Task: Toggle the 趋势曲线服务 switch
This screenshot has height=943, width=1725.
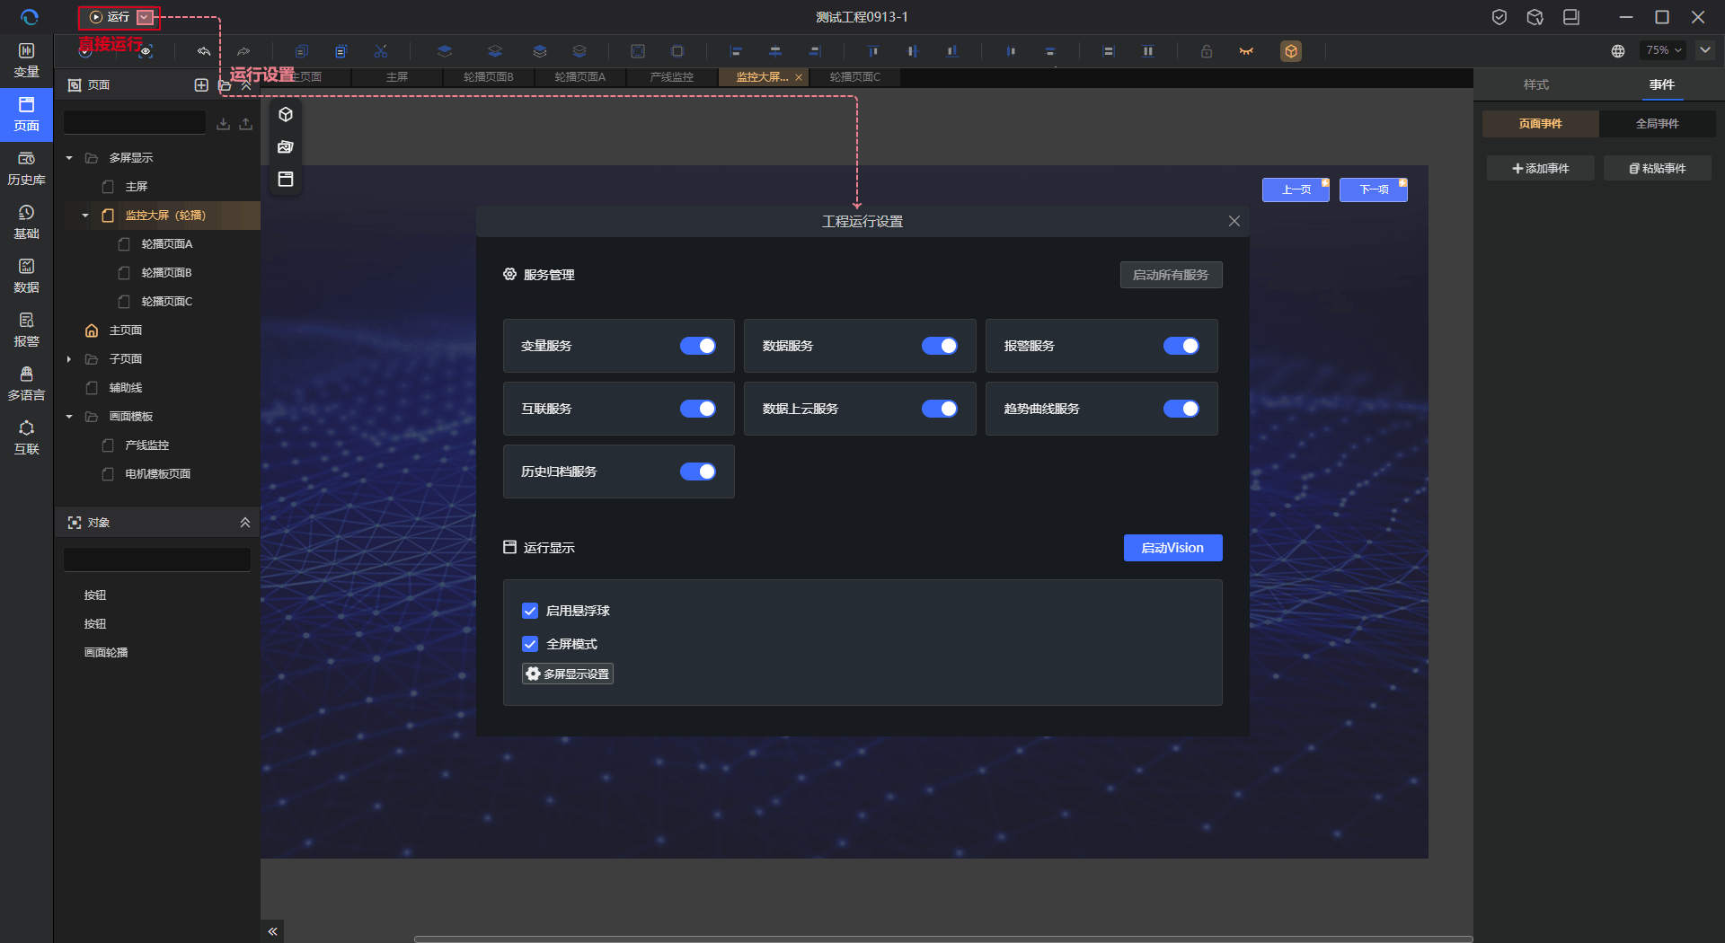Action: point(1181,409)
